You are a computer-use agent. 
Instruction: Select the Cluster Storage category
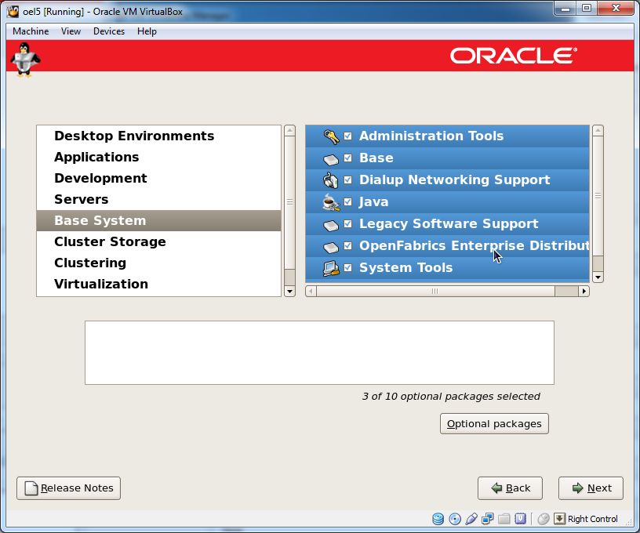tap(158, 242)
